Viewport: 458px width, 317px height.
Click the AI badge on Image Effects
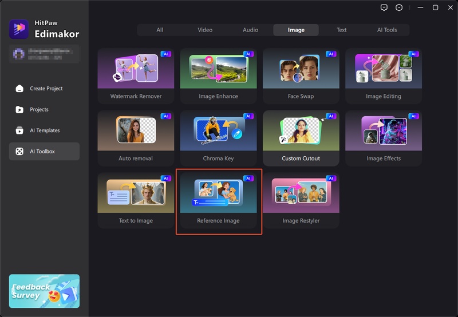413,116
